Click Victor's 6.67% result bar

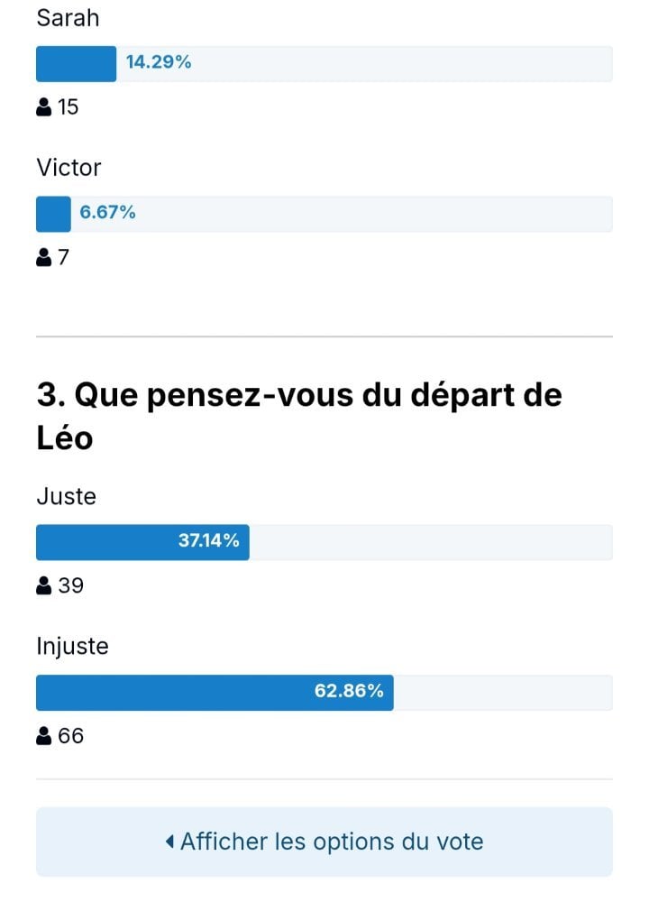pyautogui.click(x=324, y=214)
